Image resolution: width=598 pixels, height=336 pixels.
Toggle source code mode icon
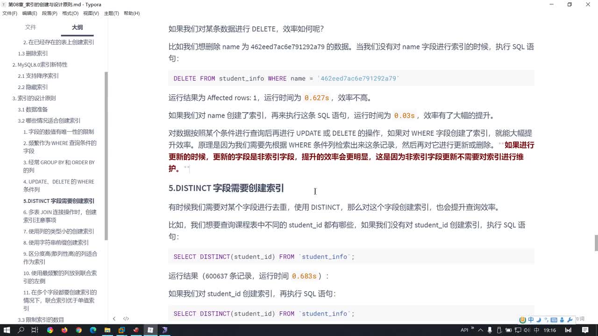tap(126, 319)
